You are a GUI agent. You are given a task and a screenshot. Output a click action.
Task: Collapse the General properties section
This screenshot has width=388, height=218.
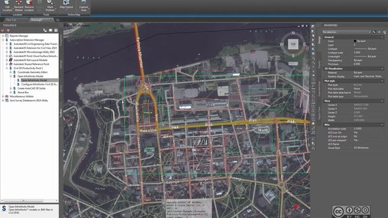click(382, 37)
